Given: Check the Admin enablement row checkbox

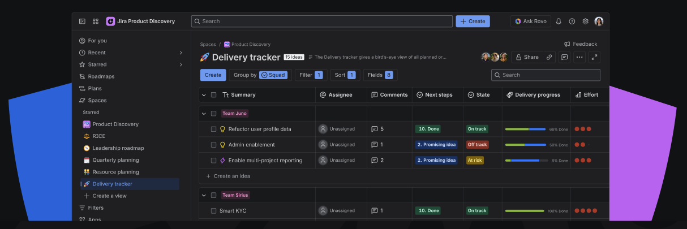Looking at the screenshot, I should click(x=213, y=145).
